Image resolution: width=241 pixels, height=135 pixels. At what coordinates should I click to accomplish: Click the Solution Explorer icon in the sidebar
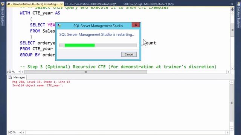click(x=238, y=4)
